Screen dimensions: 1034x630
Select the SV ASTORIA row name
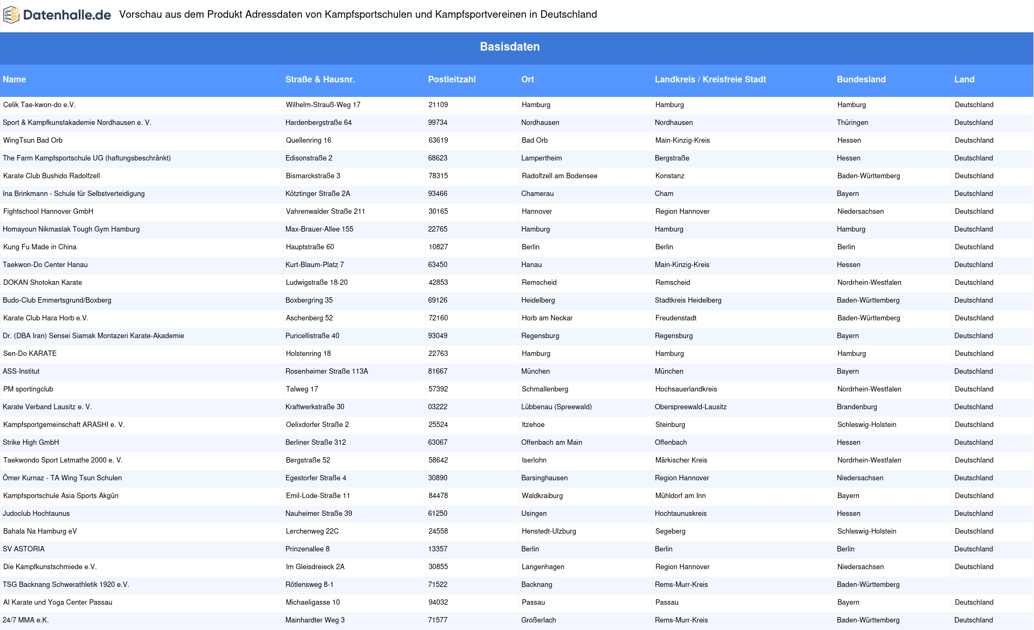coord(24,549)
